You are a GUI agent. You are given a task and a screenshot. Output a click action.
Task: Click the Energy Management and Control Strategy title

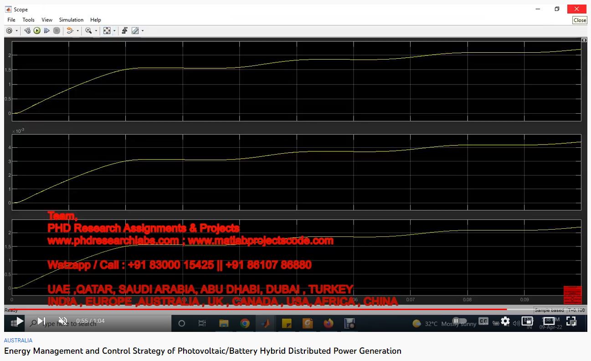coord(203,351)
